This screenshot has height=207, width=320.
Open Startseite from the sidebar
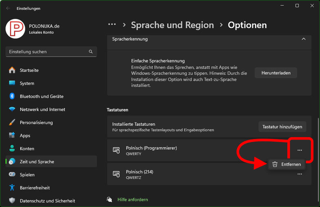tap(29, 70)
